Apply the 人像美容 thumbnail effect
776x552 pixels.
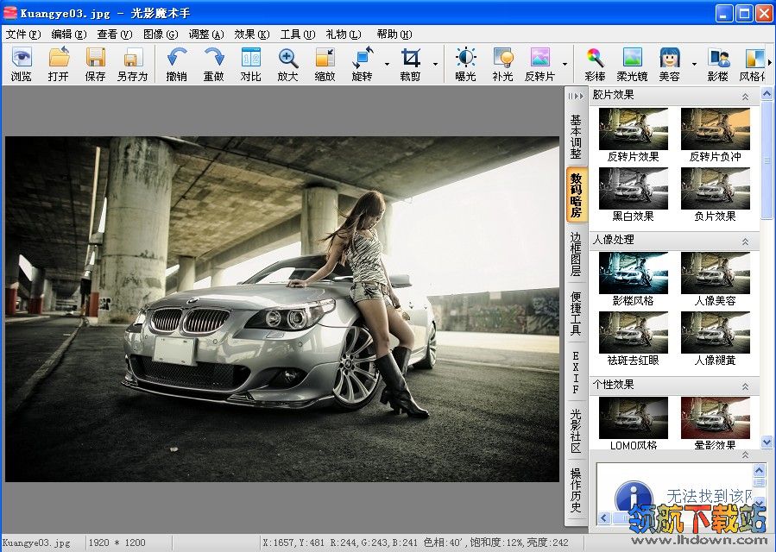715,279
